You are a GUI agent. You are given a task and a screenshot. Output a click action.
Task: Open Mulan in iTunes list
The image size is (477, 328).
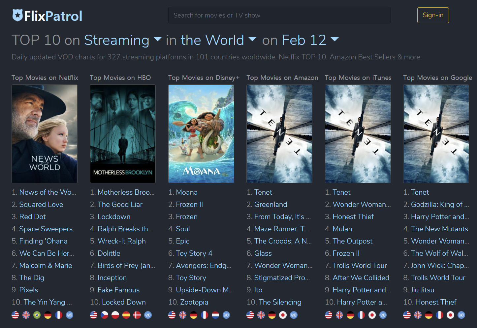(342, 229)
